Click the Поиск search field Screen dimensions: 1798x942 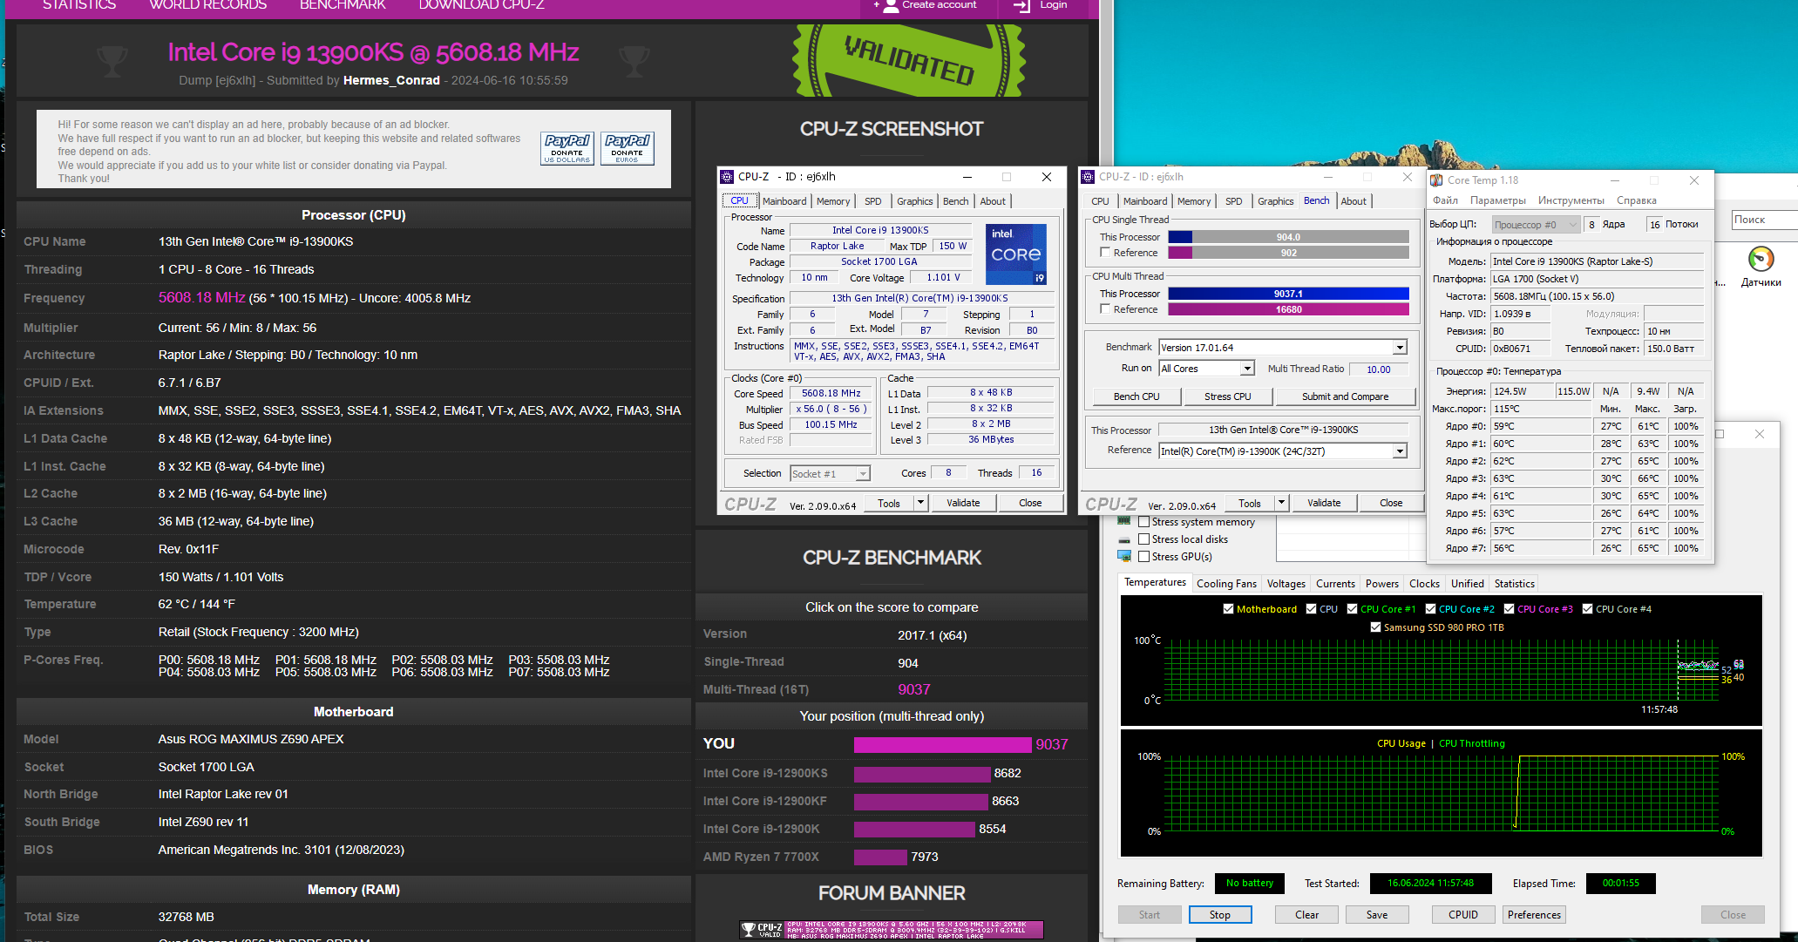tap(1761, 220)
